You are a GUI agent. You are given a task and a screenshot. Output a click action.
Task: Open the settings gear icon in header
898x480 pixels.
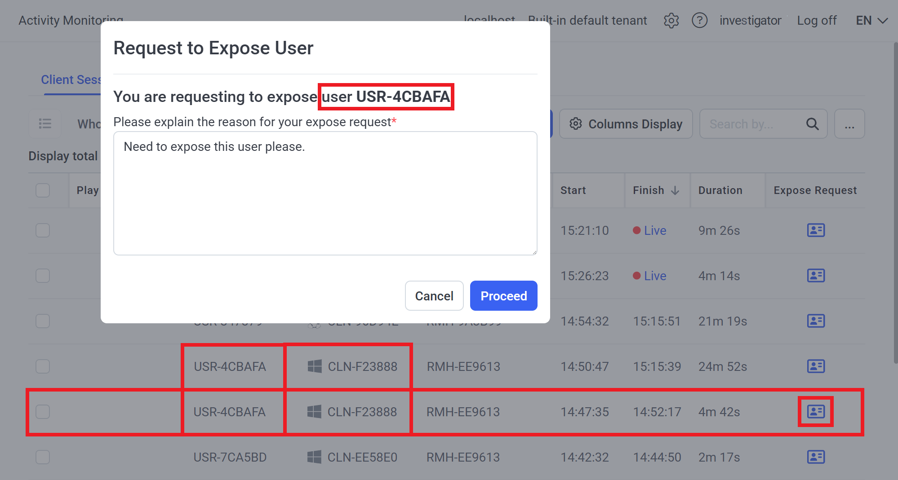tap(671, 21)
